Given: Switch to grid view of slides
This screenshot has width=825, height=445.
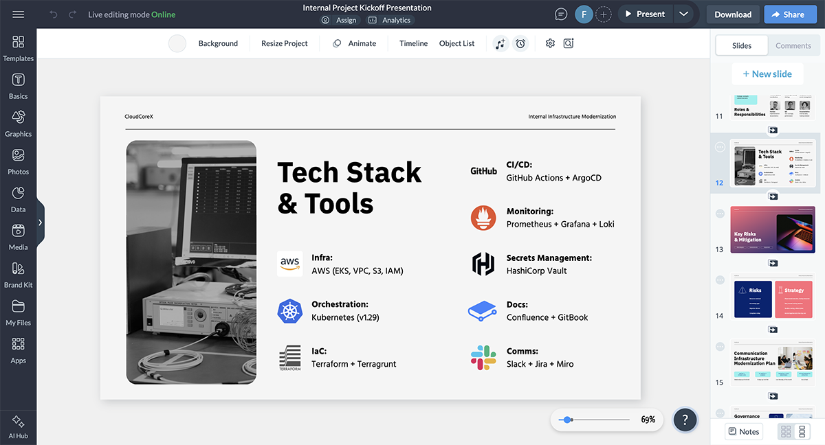Looking at the screenshot, I should [x=786, y=431].
